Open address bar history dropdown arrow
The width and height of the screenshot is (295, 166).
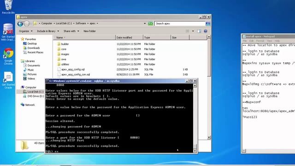pos(145,24)
